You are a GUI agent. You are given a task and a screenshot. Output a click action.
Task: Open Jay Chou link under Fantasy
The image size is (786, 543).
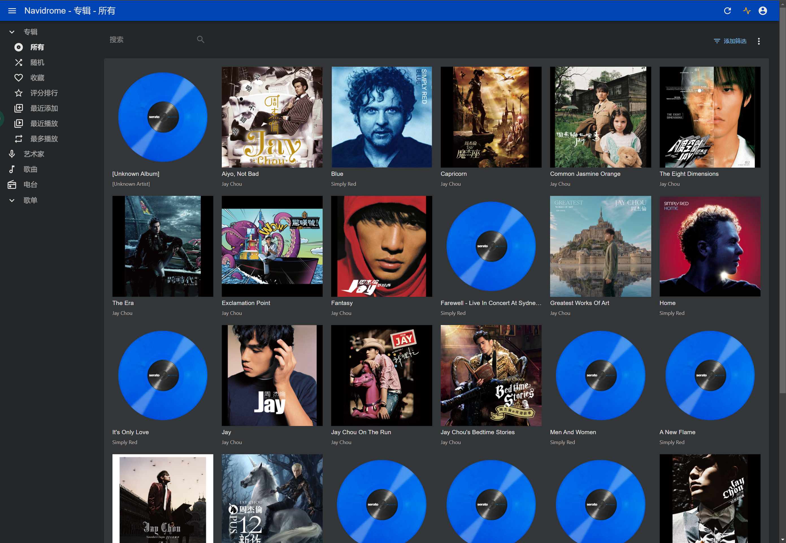pyautogui.click(x=341, y=313)
